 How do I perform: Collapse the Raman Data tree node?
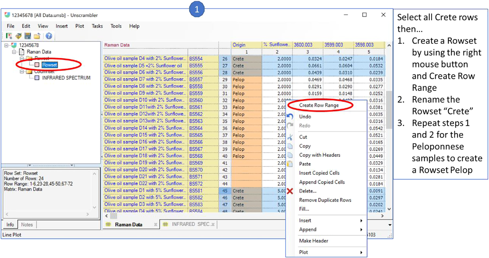tap(14, 52)
